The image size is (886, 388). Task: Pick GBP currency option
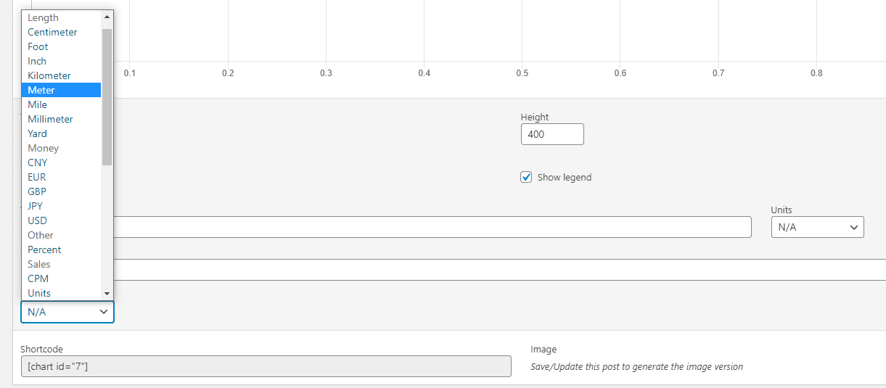pos(36,191)
